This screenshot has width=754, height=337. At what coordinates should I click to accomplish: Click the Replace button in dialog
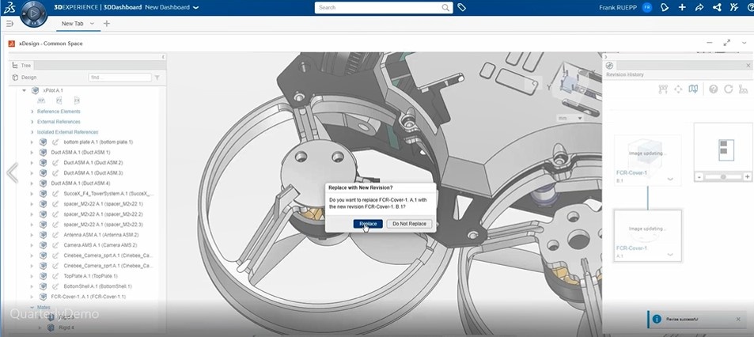coord(368,224)
